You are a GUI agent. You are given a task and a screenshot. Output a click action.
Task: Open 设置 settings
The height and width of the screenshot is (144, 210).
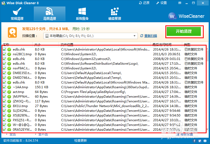[x=161, y=3]
